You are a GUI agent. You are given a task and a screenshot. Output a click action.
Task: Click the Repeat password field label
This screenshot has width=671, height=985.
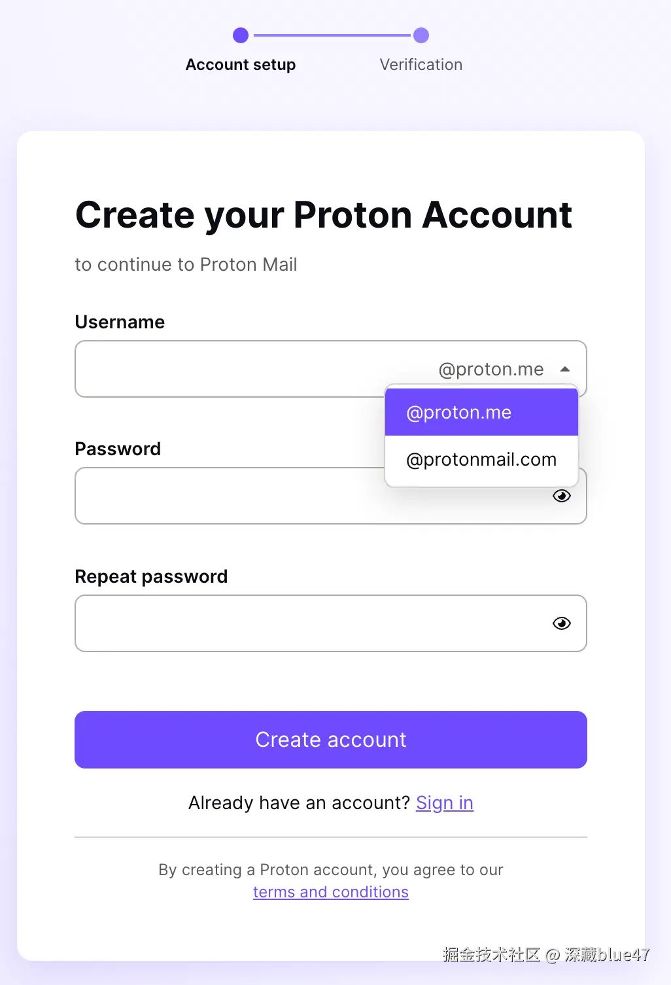point(151,576)
